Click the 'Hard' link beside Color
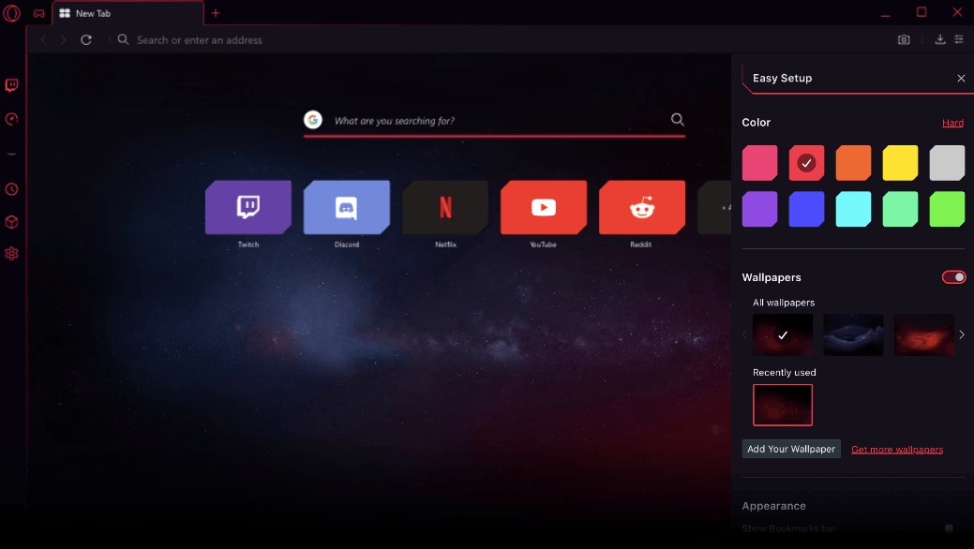Screen dimensions: 974x549 pos(952,123)
